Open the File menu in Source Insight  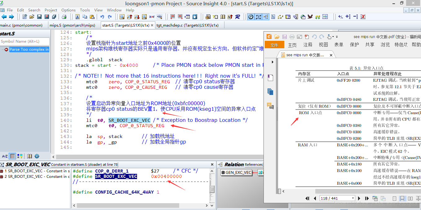(x=10, y=10)
